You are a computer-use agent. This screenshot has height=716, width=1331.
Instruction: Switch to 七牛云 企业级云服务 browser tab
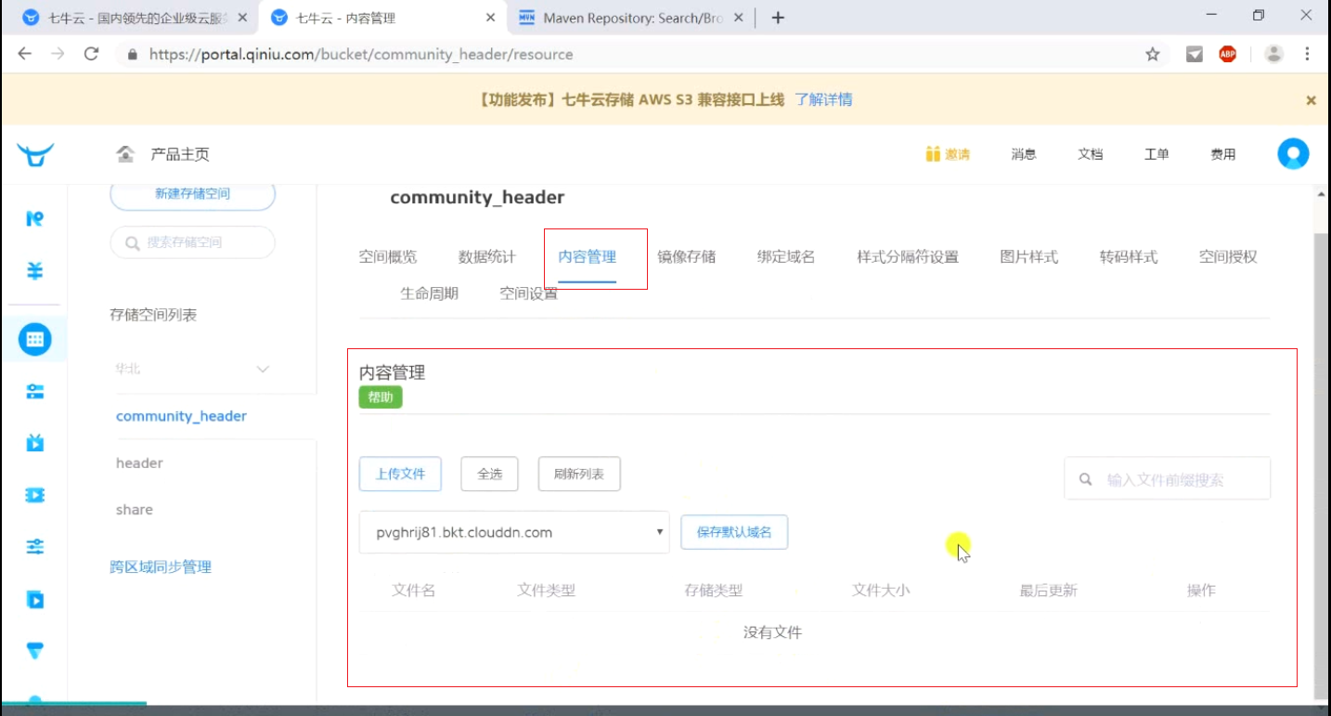click(133, 18)
